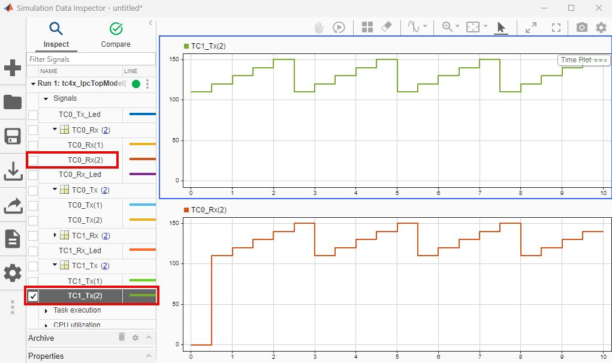The height and width of the screenshot is (363, 612).
Task: Expand the TC1_Rx signal group
Action: click(55, 235)
